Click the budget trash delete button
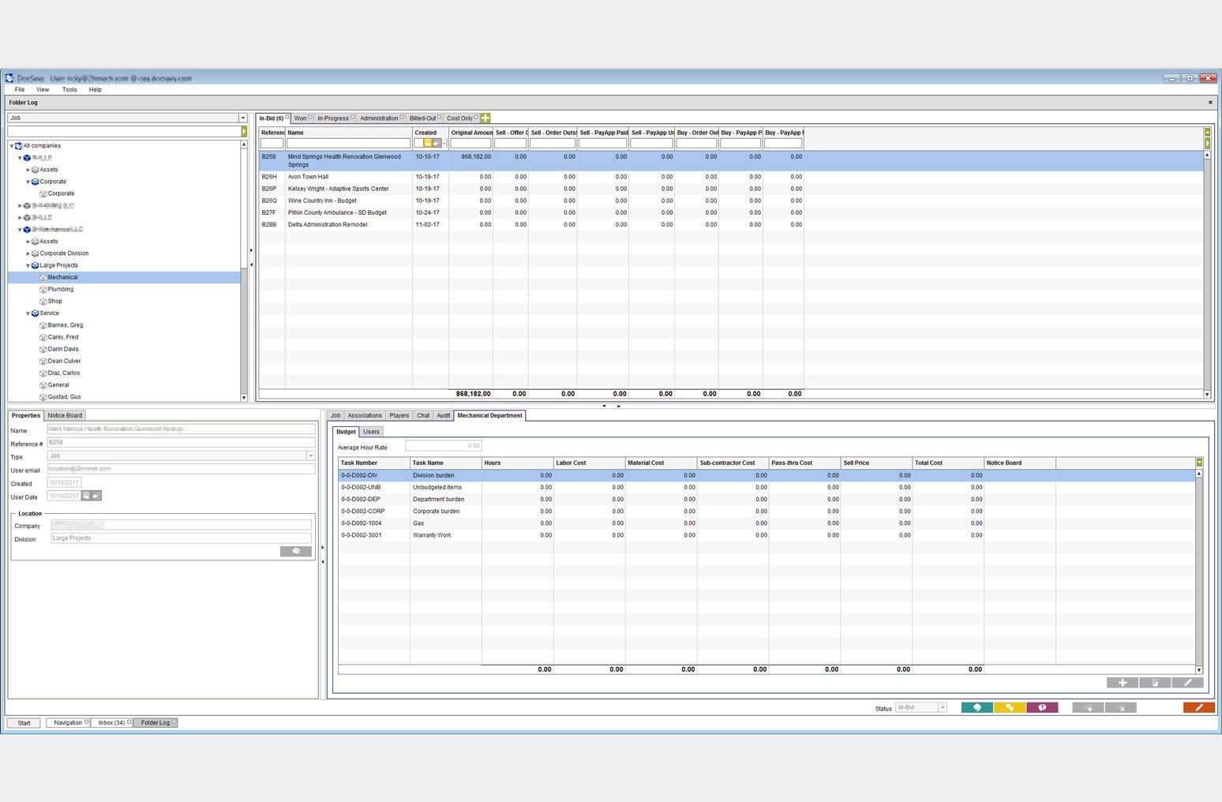This screenshot has width=1222, height=802. click(x=1155, y=683)
